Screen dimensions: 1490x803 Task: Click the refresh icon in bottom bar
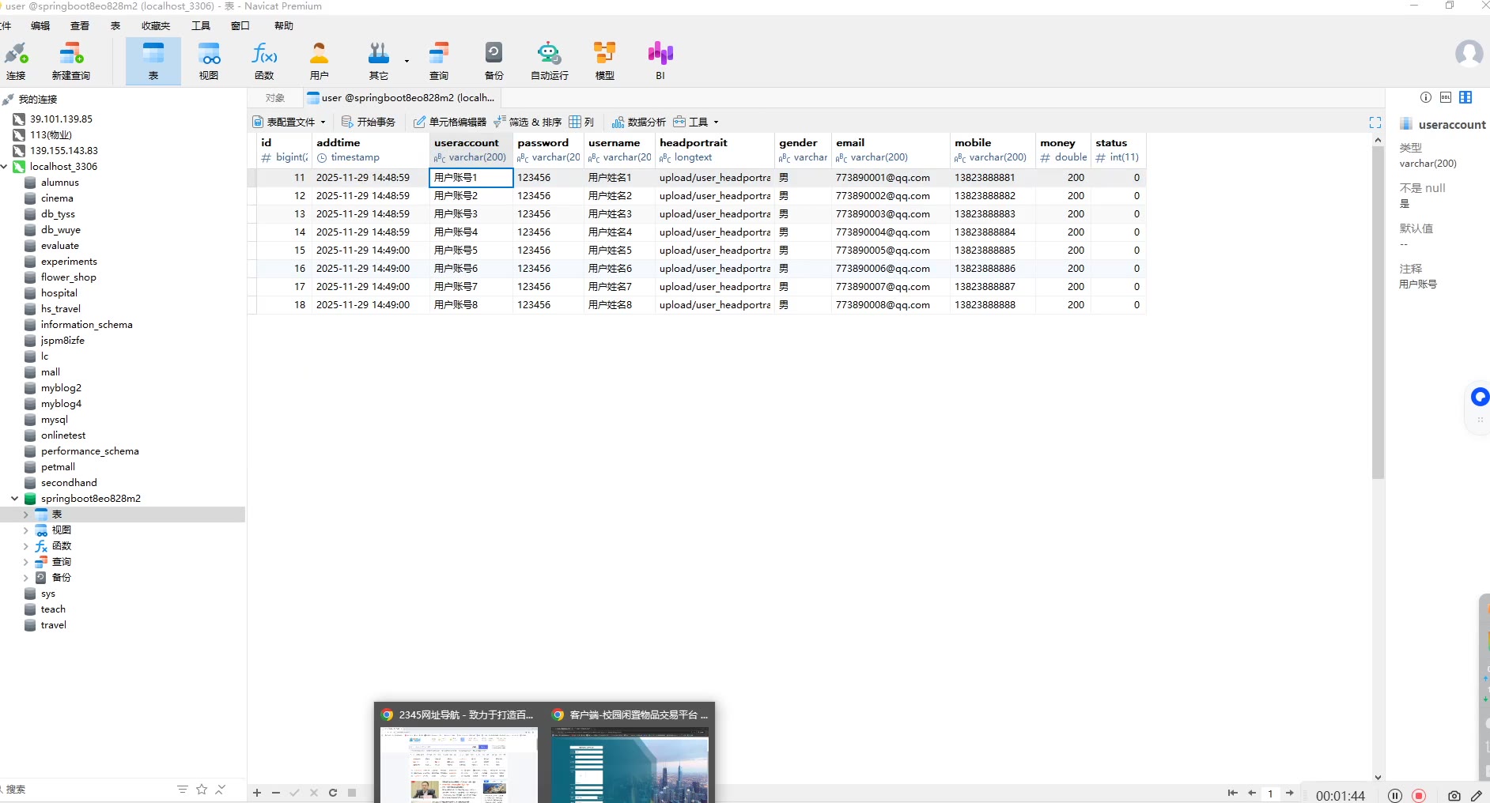333,793
